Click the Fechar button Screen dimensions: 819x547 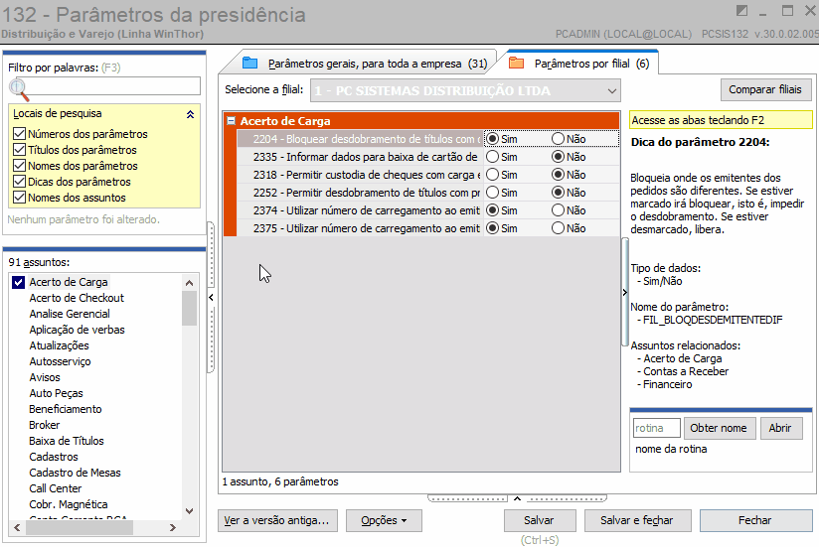[755, 520]
